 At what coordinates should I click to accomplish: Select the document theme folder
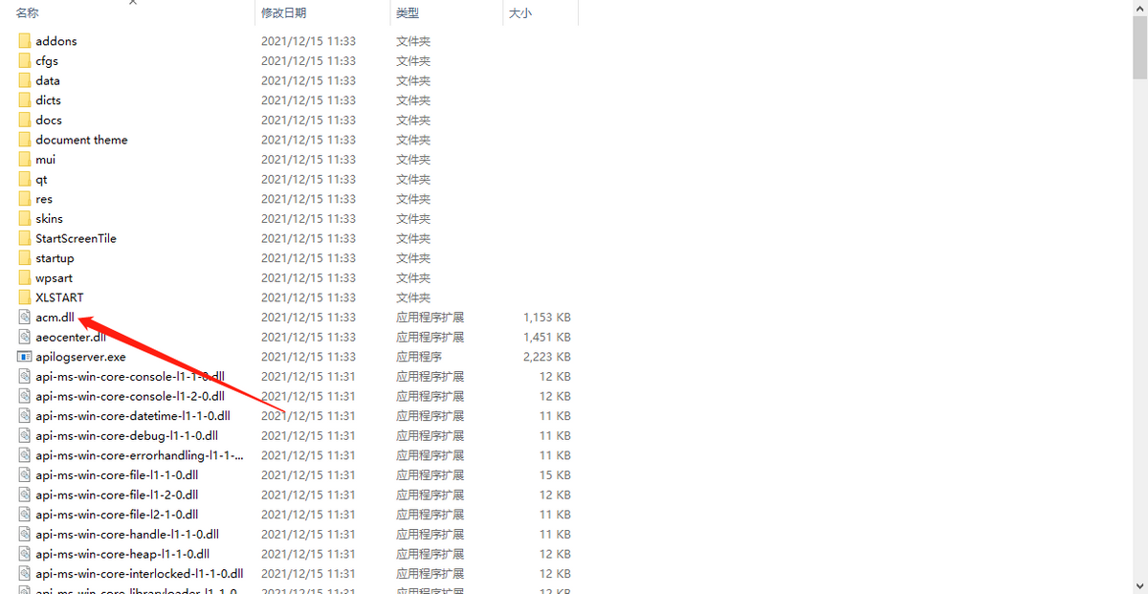(81, 140)
